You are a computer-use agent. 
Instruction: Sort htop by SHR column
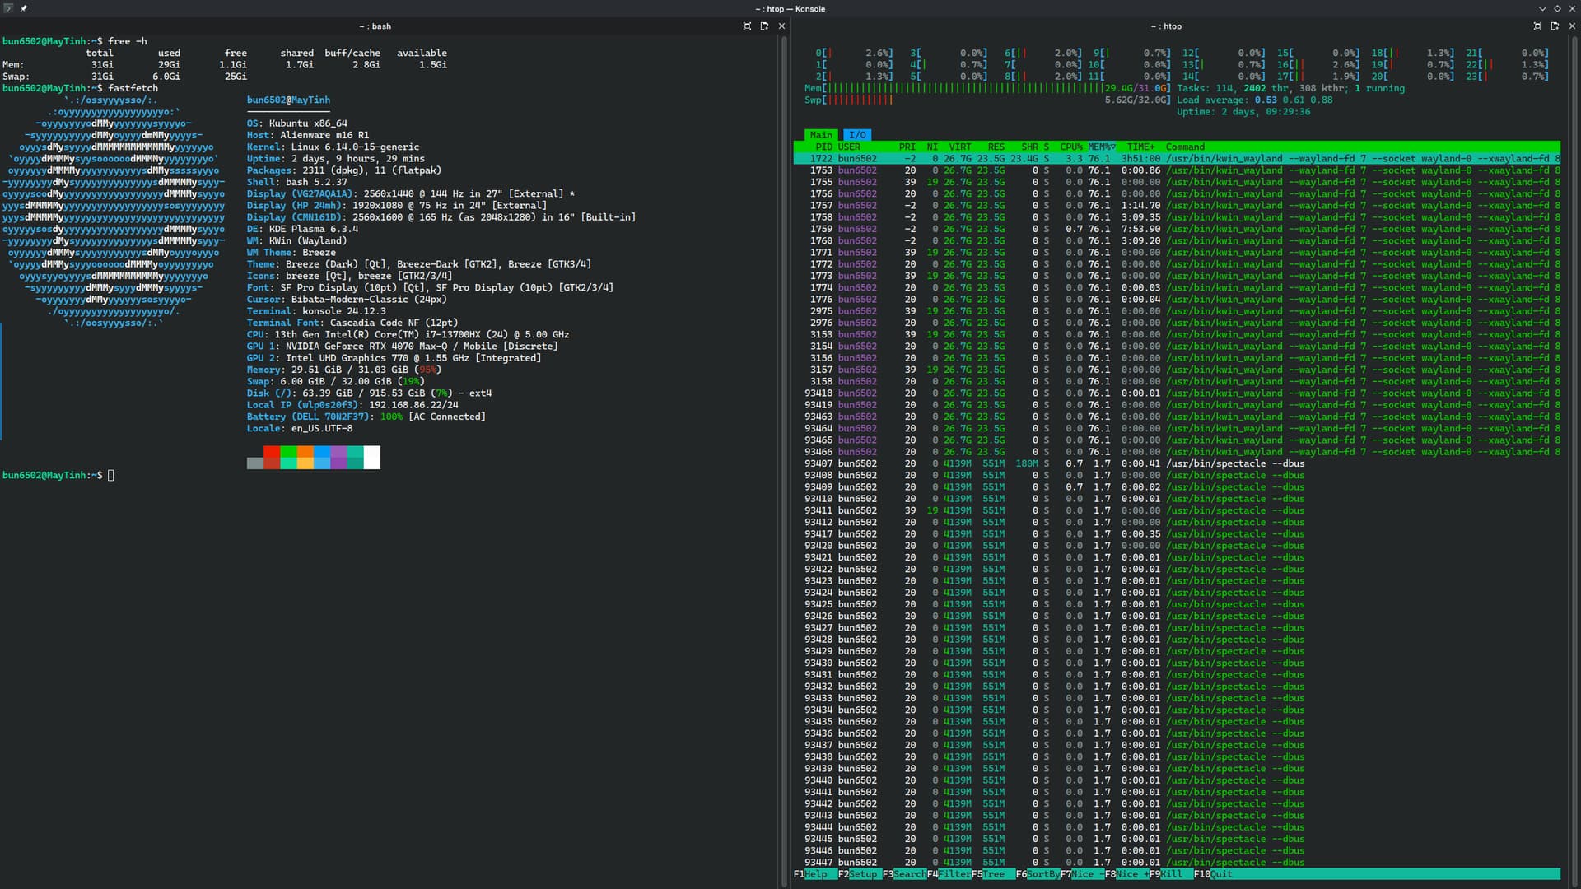click(1029, 147)
